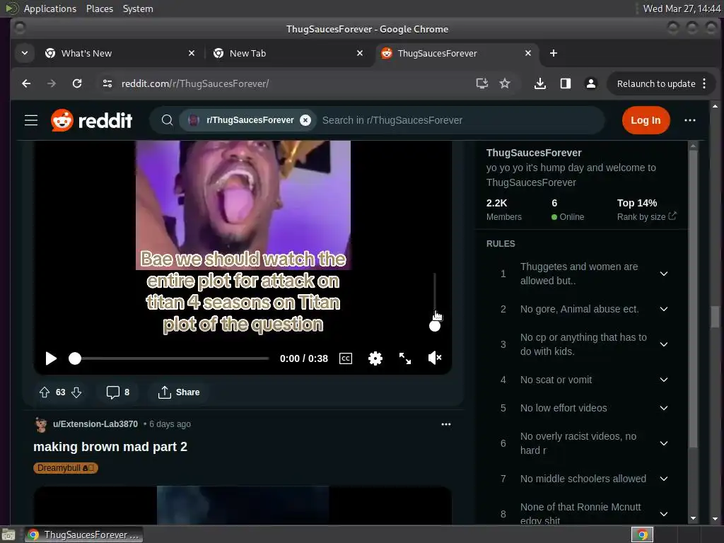Select the ThugSaucesForever browser tab
The width and height of the screenshot is (724, 543).
(437, 54)
